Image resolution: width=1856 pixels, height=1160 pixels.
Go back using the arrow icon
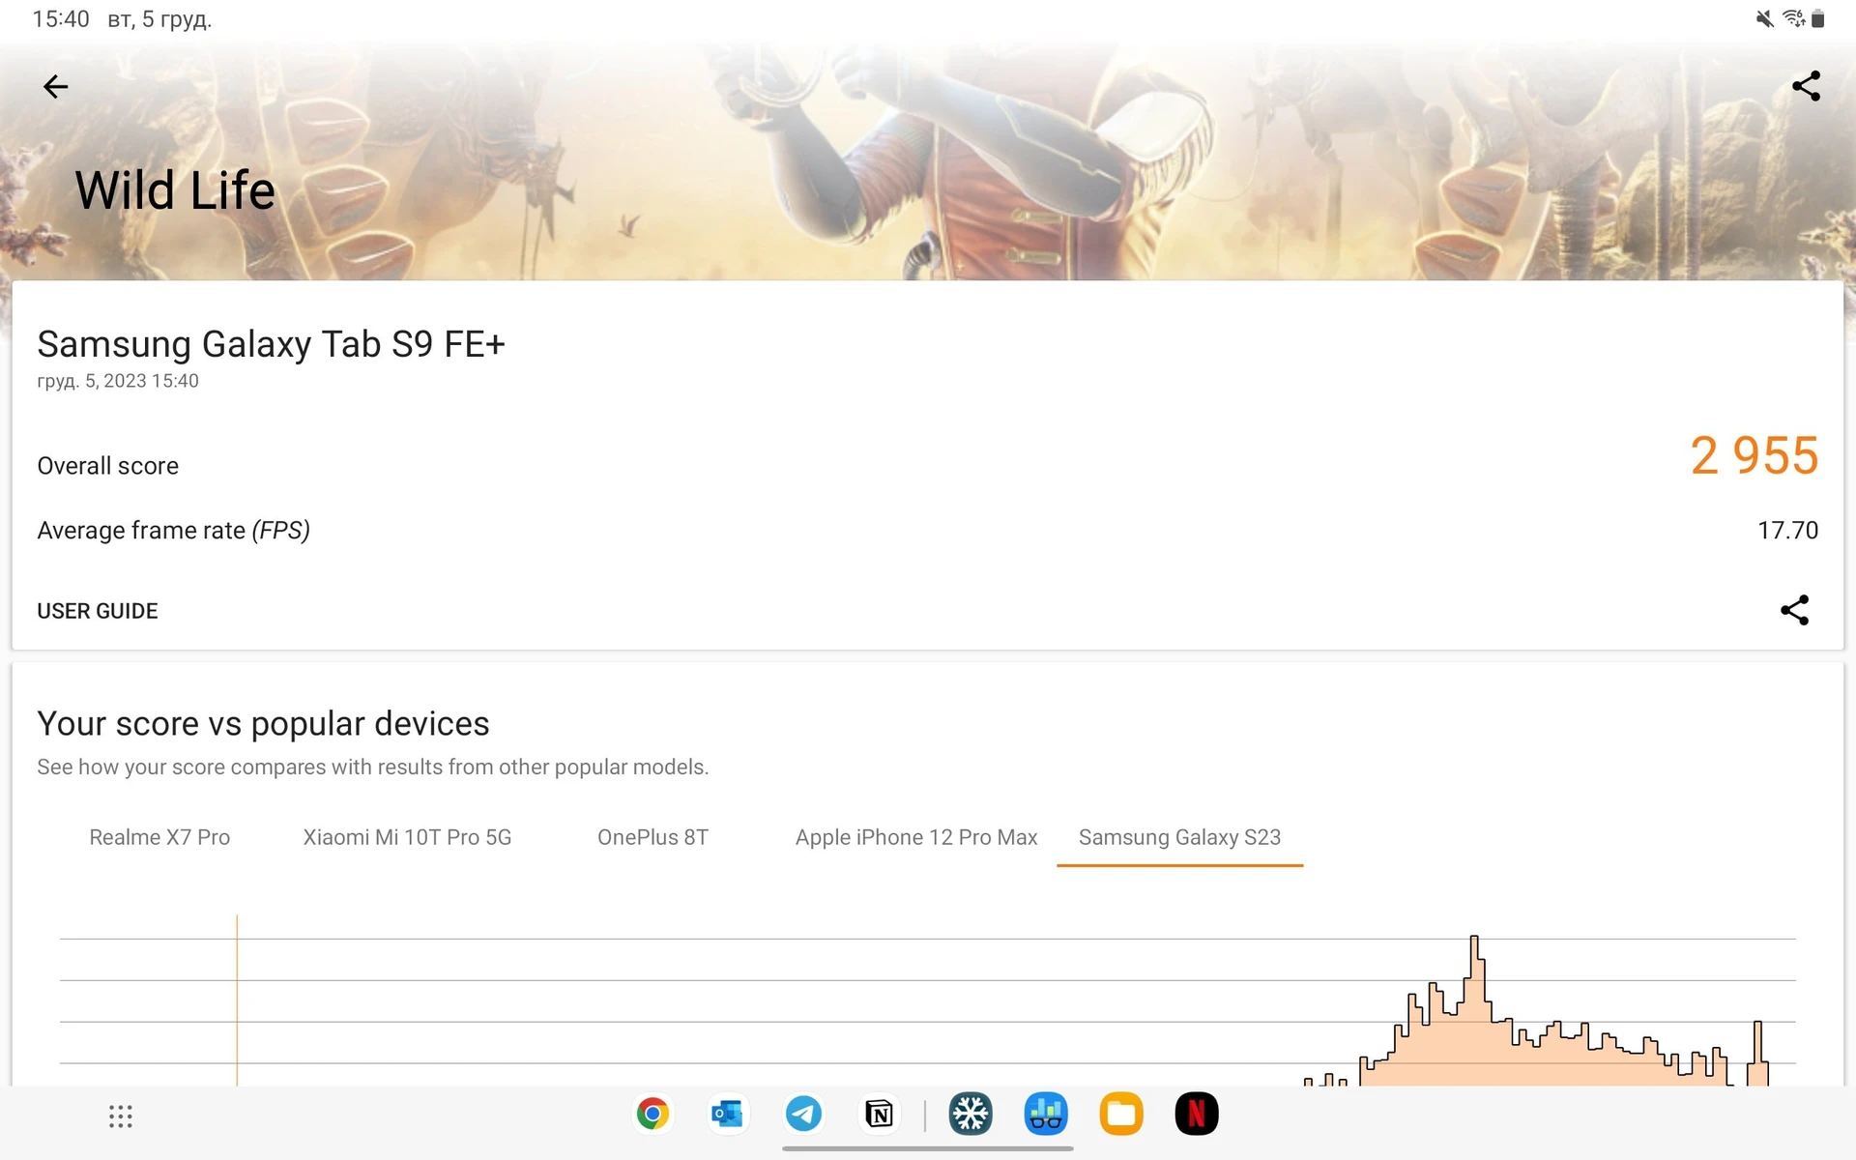56,87
